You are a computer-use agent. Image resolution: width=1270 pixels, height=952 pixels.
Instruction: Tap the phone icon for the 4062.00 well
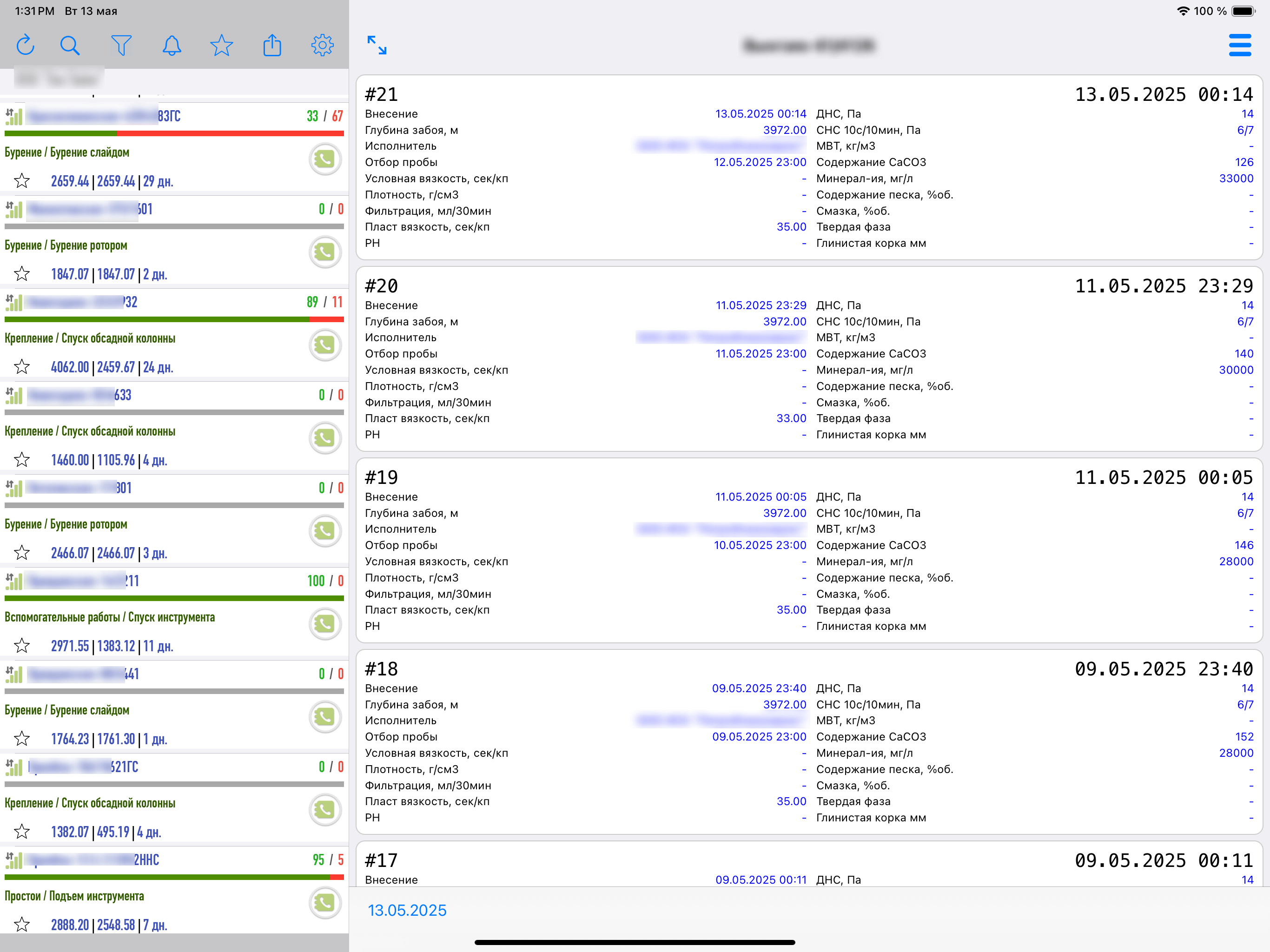tap(325, 345)
